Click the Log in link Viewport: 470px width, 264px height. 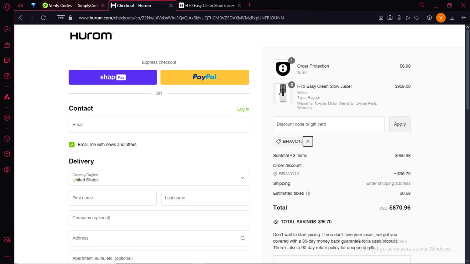(243, 109)
